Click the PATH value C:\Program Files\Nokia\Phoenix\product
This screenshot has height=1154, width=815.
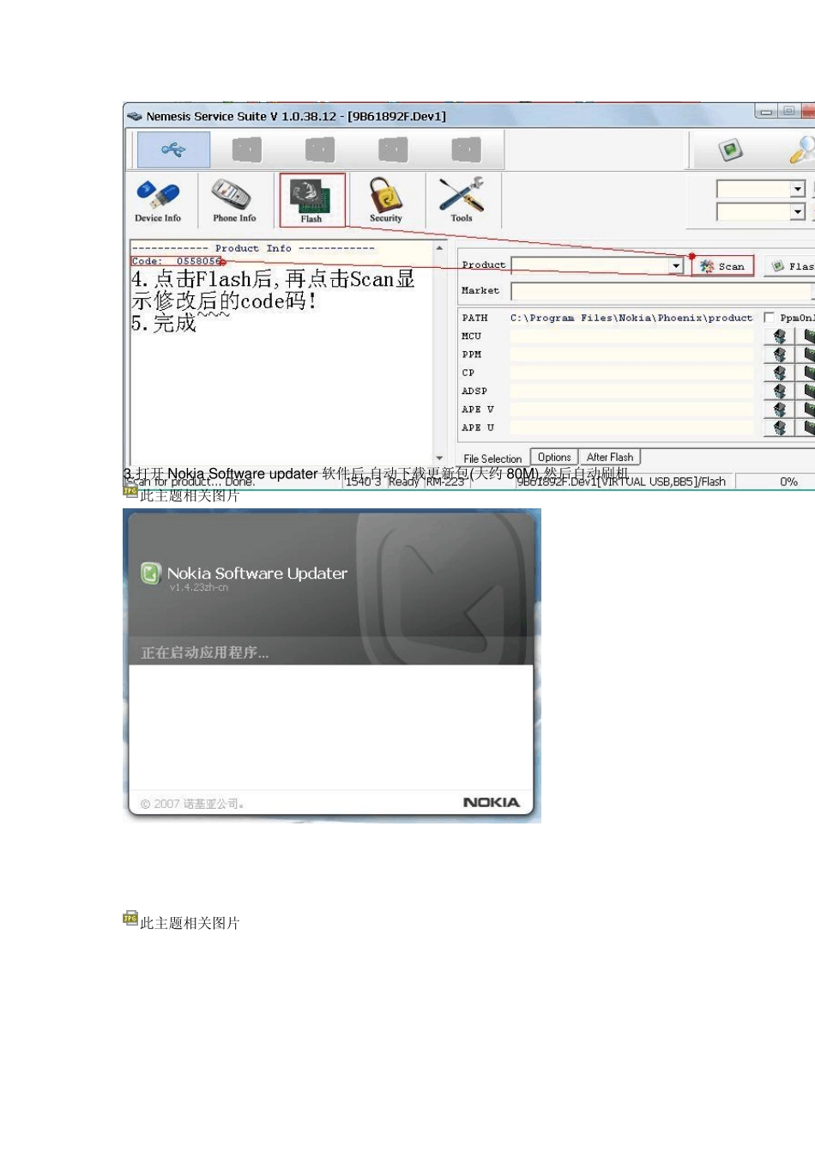point(631,318)
